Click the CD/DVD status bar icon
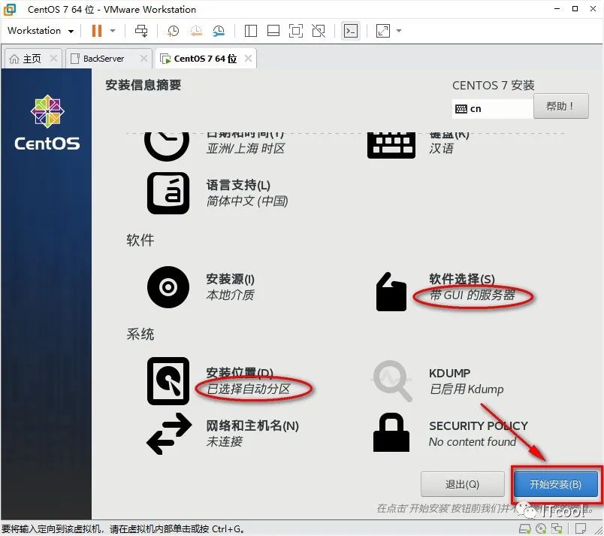Screen dimensions: 604x536 541,528
